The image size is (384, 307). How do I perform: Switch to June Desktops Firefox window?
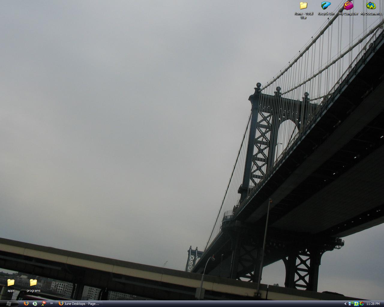pyautogui.click(x=79, y=304)
